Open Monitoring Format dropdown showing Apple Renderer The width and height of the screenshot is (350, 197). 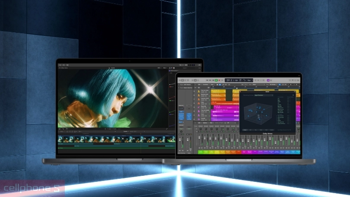(x=264, y=95)
